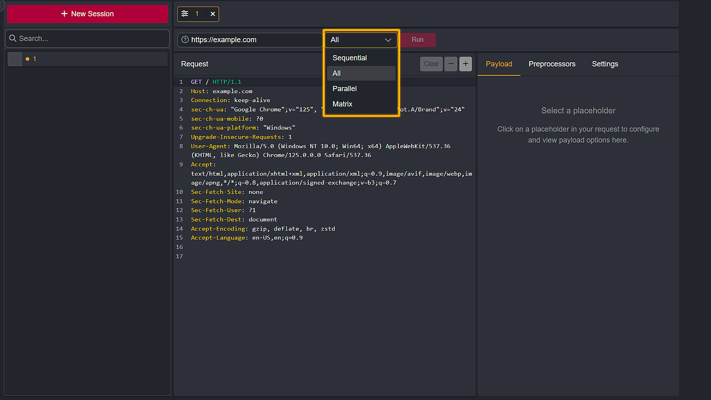Click the sec-ch-ua-platform "Windows" line
This screenshot has width=711, height=400.
pos(243,128)
